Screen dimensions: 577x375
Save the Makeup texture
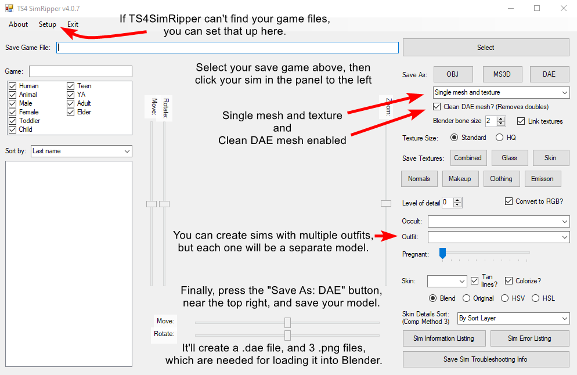460,179
